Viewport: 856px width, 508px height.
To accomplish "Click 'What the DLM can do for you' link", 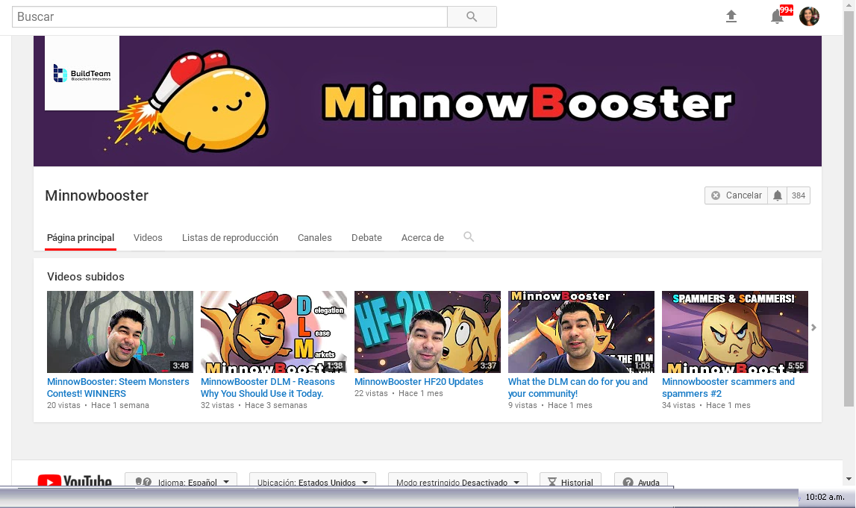I will tap(578, 387).
